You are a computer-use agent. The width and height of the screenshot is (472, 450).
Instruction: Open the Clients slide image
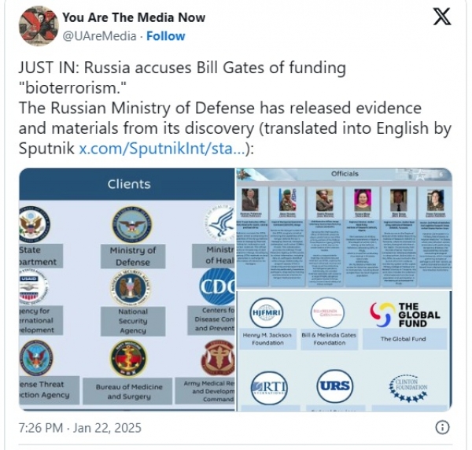pos(127,290)
